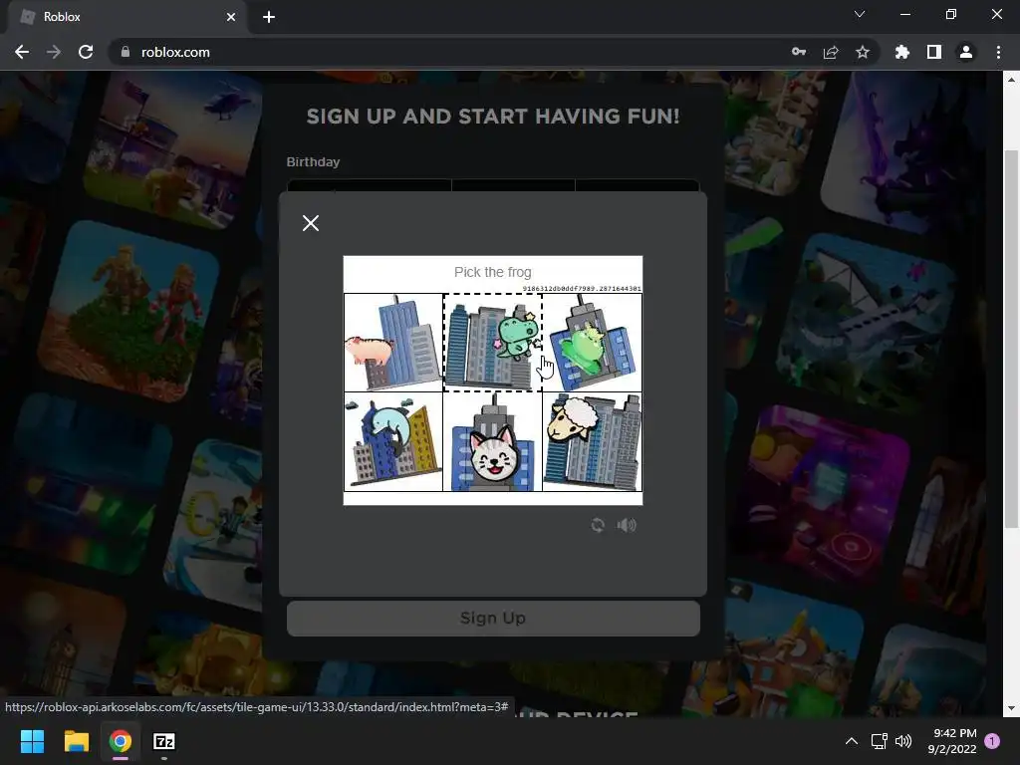Close the captcha dialog with the X
Image resolution: width=1020 pixels, height=765 pixels.
311,223
